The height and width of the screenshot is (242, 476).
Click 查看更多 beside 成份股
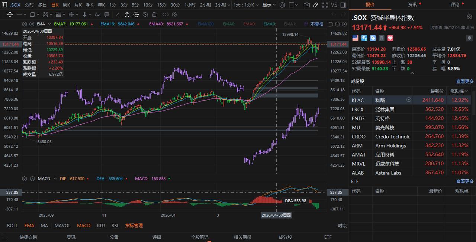pyautogui.click(x=465, y=81)
